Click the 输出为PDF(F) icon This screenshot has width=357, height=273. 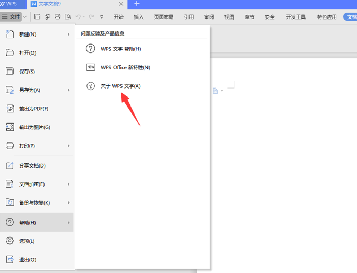[x=10, y=109]
